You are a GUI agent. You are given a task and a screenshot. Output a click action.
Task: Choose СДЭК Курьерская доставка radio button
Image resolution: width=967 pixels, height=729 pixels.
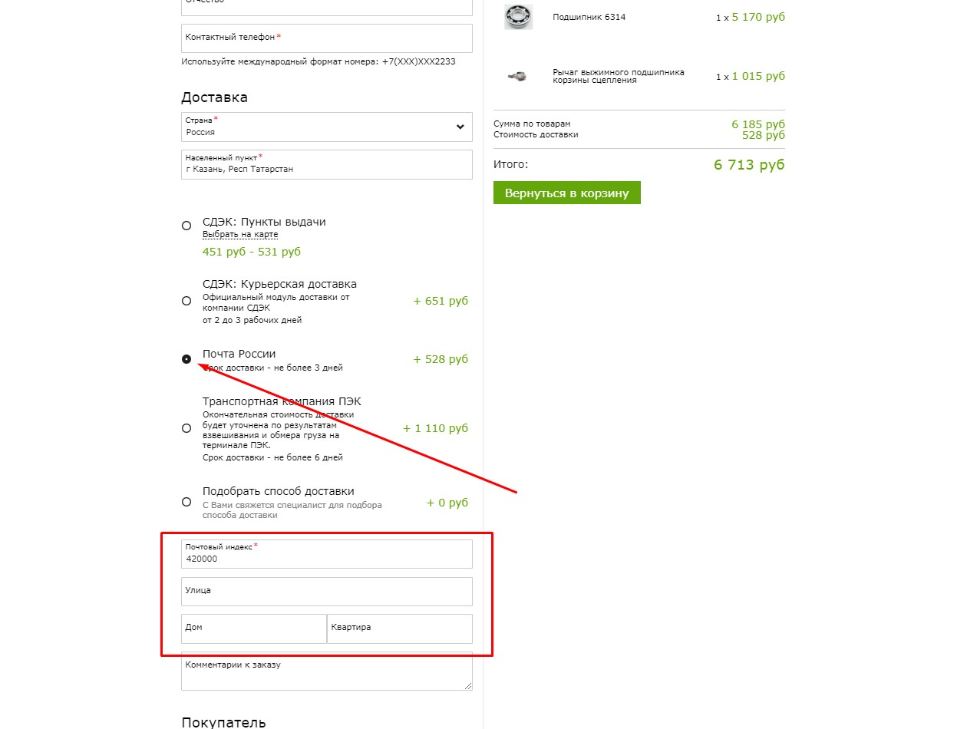(x=186, y=301)
